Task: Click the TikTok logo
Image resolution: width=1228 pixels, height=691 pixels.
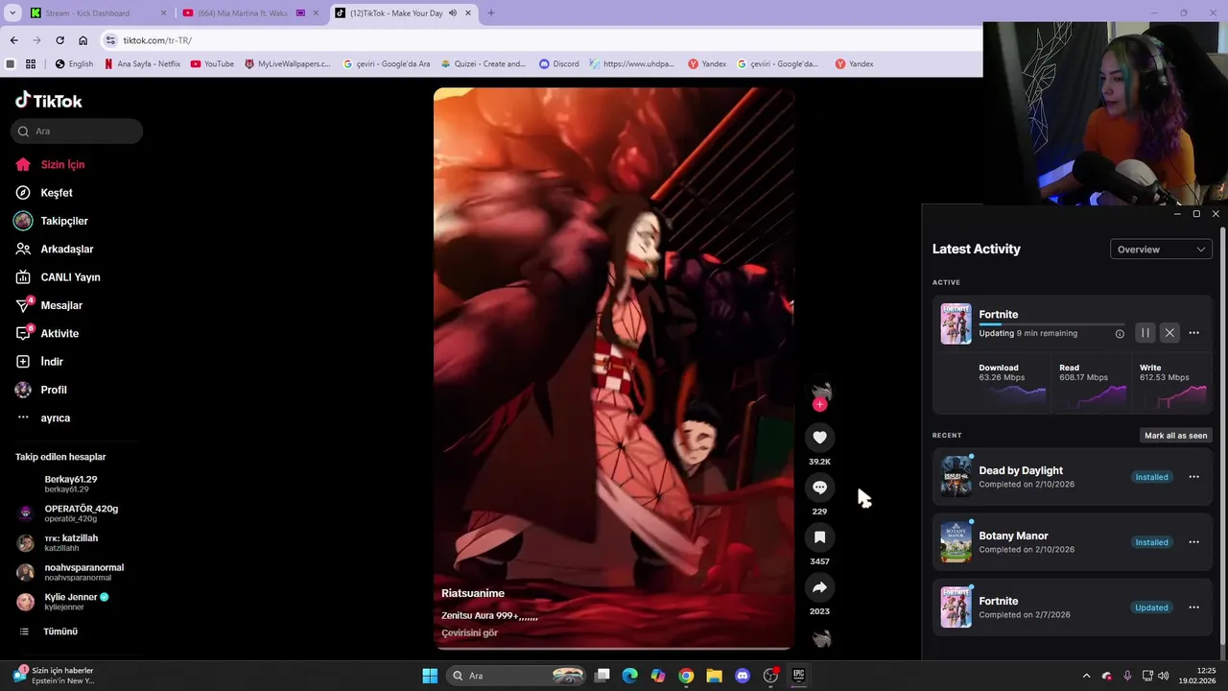Action: (x=49, y=101)
